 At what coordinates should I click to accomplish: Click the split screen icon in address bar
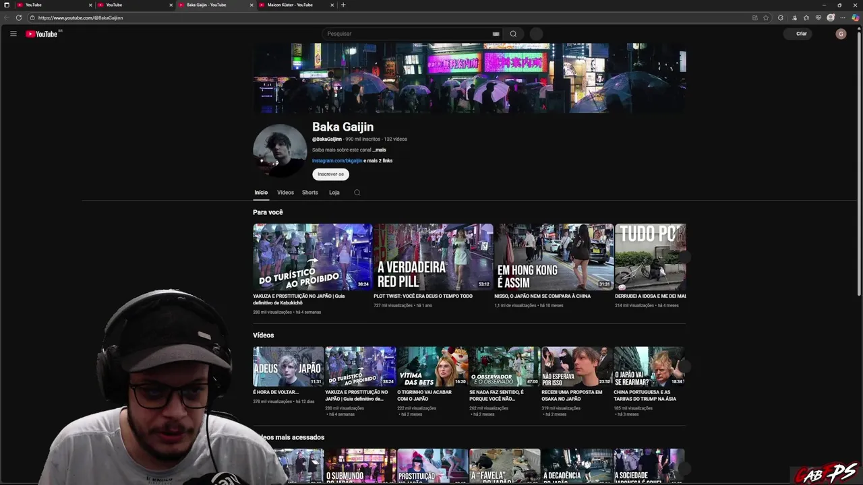pyautogui.click(x=754, y=18)
